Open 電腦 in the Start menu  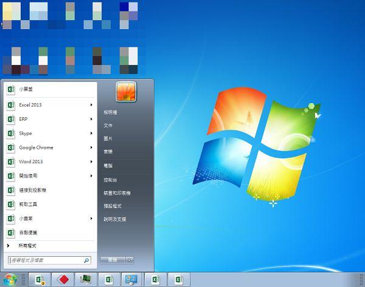pos(108,166)
